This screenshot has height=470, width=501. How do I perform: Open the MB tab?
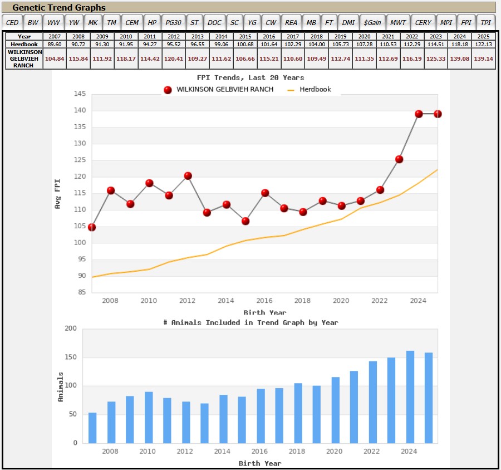pyautogui.click(x=311, y=22)
